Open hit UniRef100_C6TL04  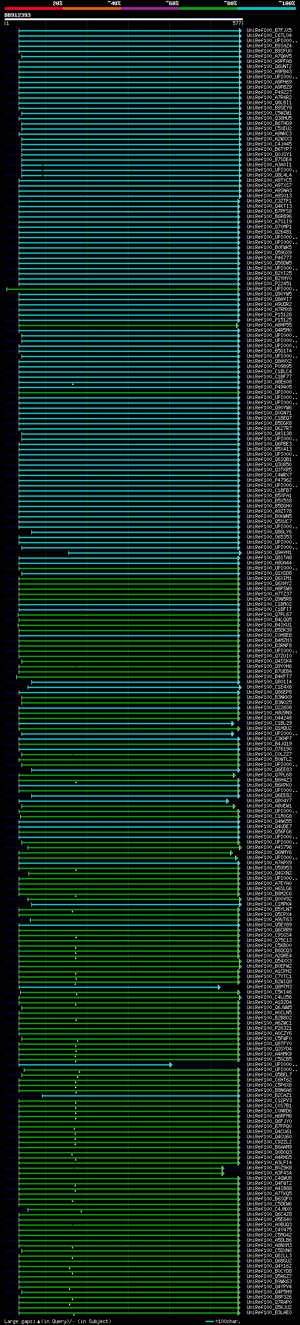click(x=269, y=36)
